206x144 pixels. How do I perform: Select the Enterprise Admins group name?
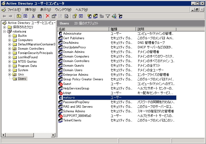click(76, 75)
